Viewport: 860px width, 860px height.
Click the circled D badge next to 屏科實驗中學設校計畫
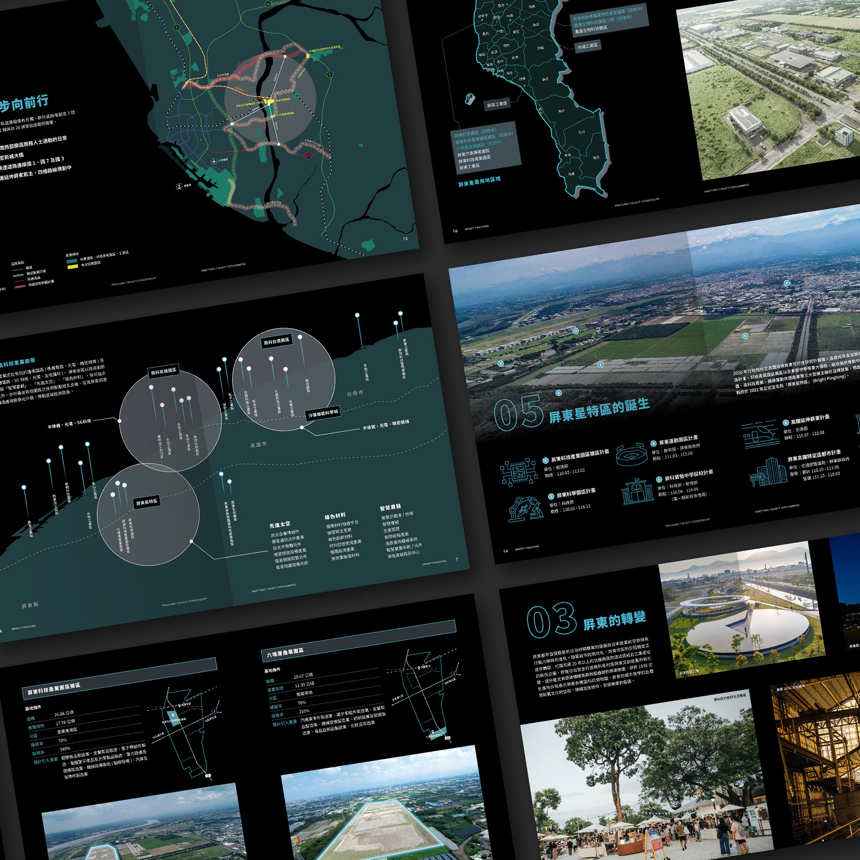click(659, 479)
